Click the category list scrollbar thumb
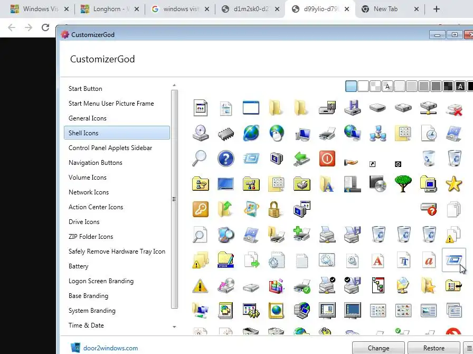Screen dimensions: 473x354 pyautogui.click(x=174, y=199)
